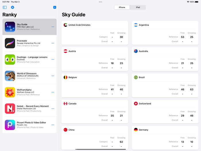The width and height of the screenshot is (201, 151).
Task: Select the Picsart app icon
Action: tap(10, 125)
